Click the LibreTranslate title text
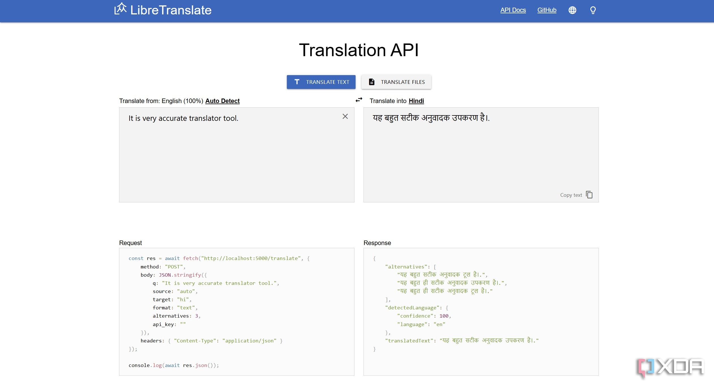 [171, 10]
